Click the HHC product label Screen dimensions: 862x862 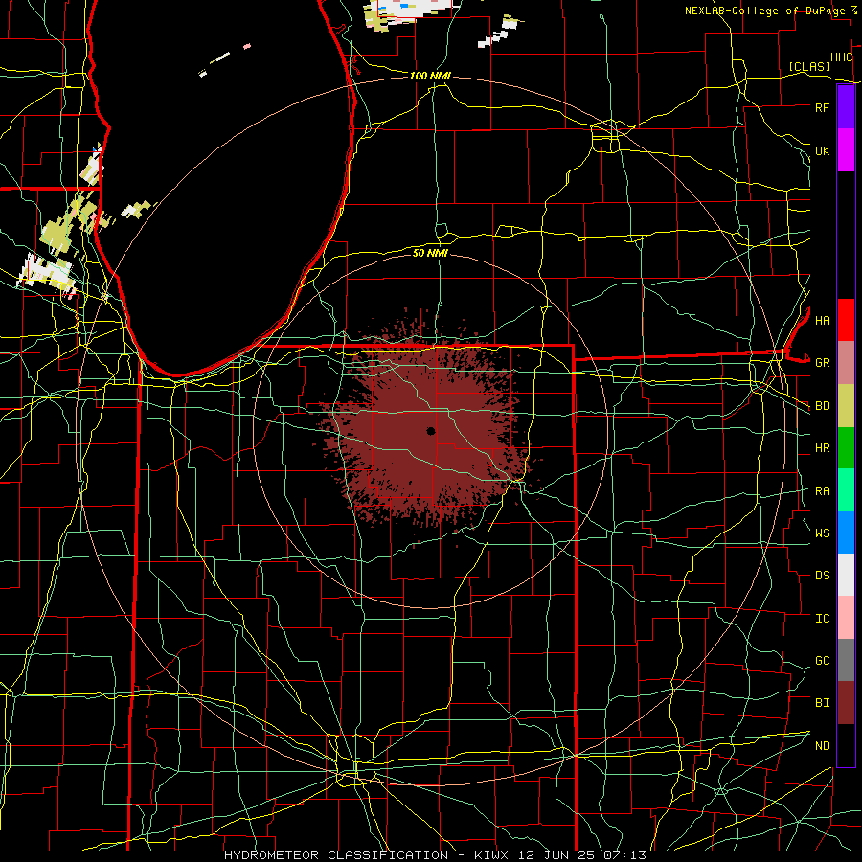tap(841, 57)
